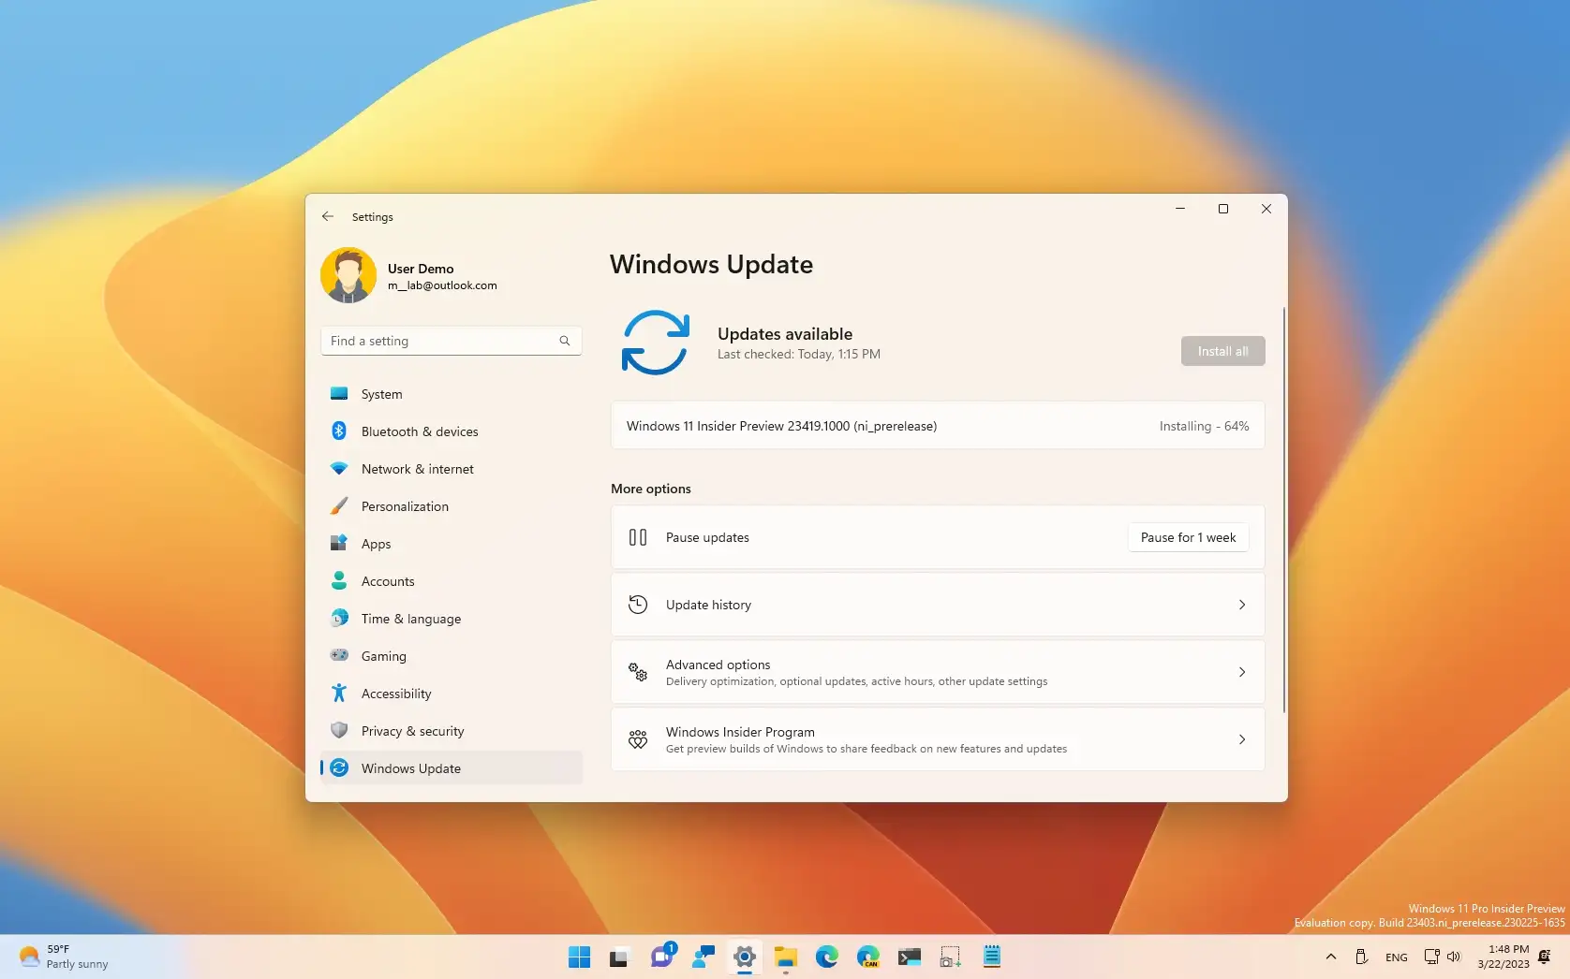Launch Microsoft Edge from the taskbar

[827, 957]
